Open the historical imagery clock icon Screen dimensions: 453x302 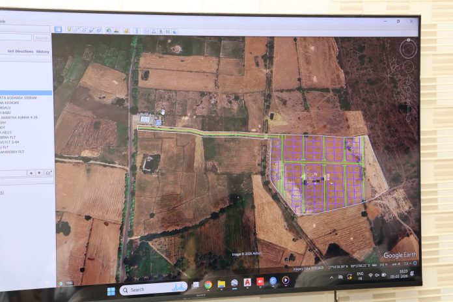click(x=109, y=31)
